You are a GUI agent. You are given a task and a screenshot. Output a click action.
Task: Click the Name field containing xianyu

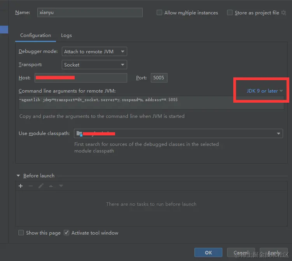(90, 12)
